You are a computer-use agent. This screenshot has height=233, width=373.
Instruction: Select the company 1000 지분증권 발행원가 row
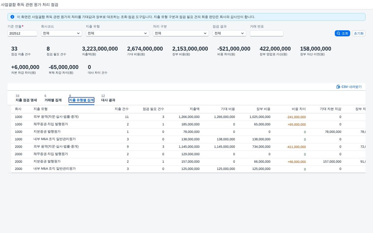(x=188, y=132)
